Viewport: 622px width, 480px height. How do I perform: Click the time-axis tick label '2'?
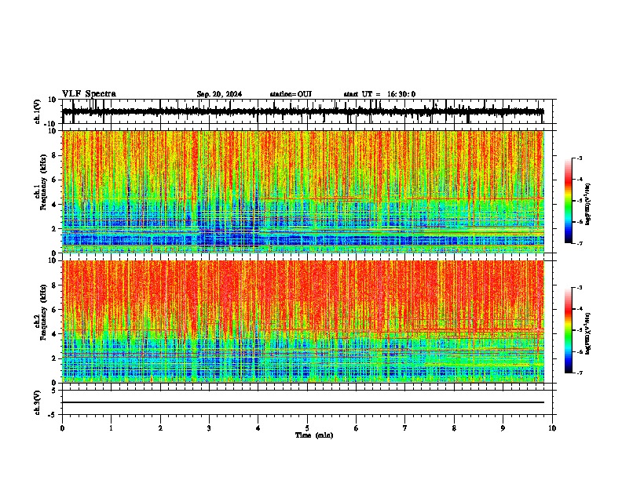[x=160, y=428]
